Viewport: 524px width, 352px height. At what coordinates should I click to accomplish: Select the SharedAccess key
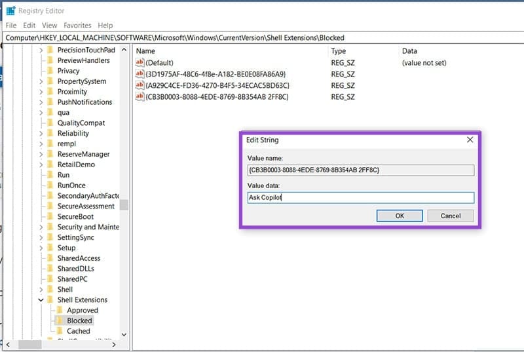point(79,258)
